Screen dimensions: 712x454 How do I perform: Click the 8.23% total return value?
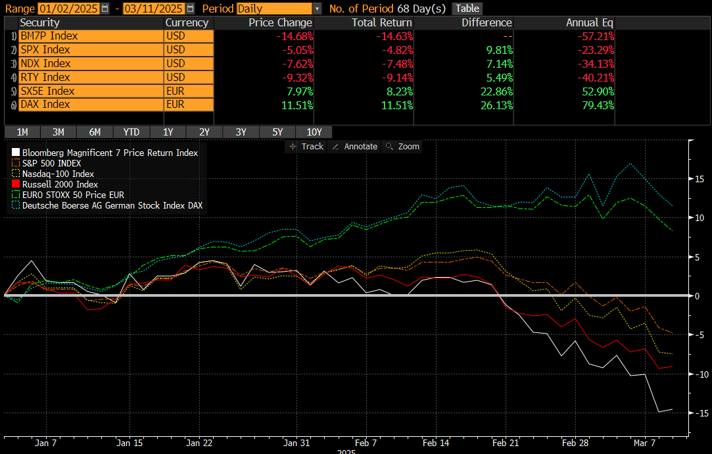coord(400,91)
